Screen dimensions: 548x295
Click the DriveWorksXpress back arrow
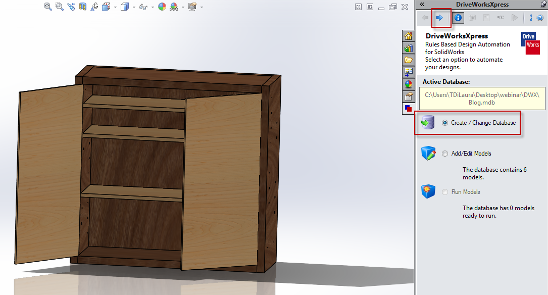tap(425, 18)
